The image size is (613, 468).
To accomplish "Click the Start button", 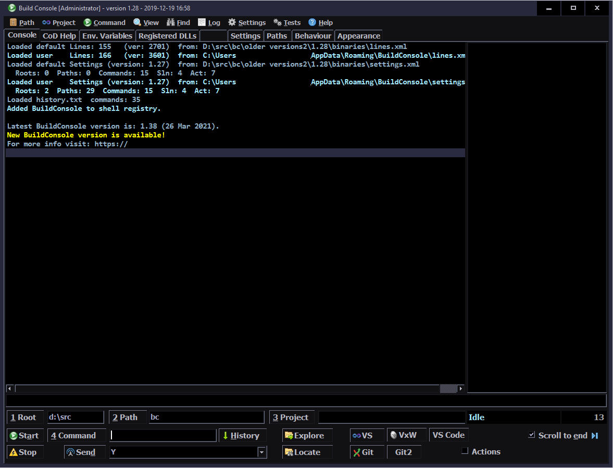I will point(24,435).
